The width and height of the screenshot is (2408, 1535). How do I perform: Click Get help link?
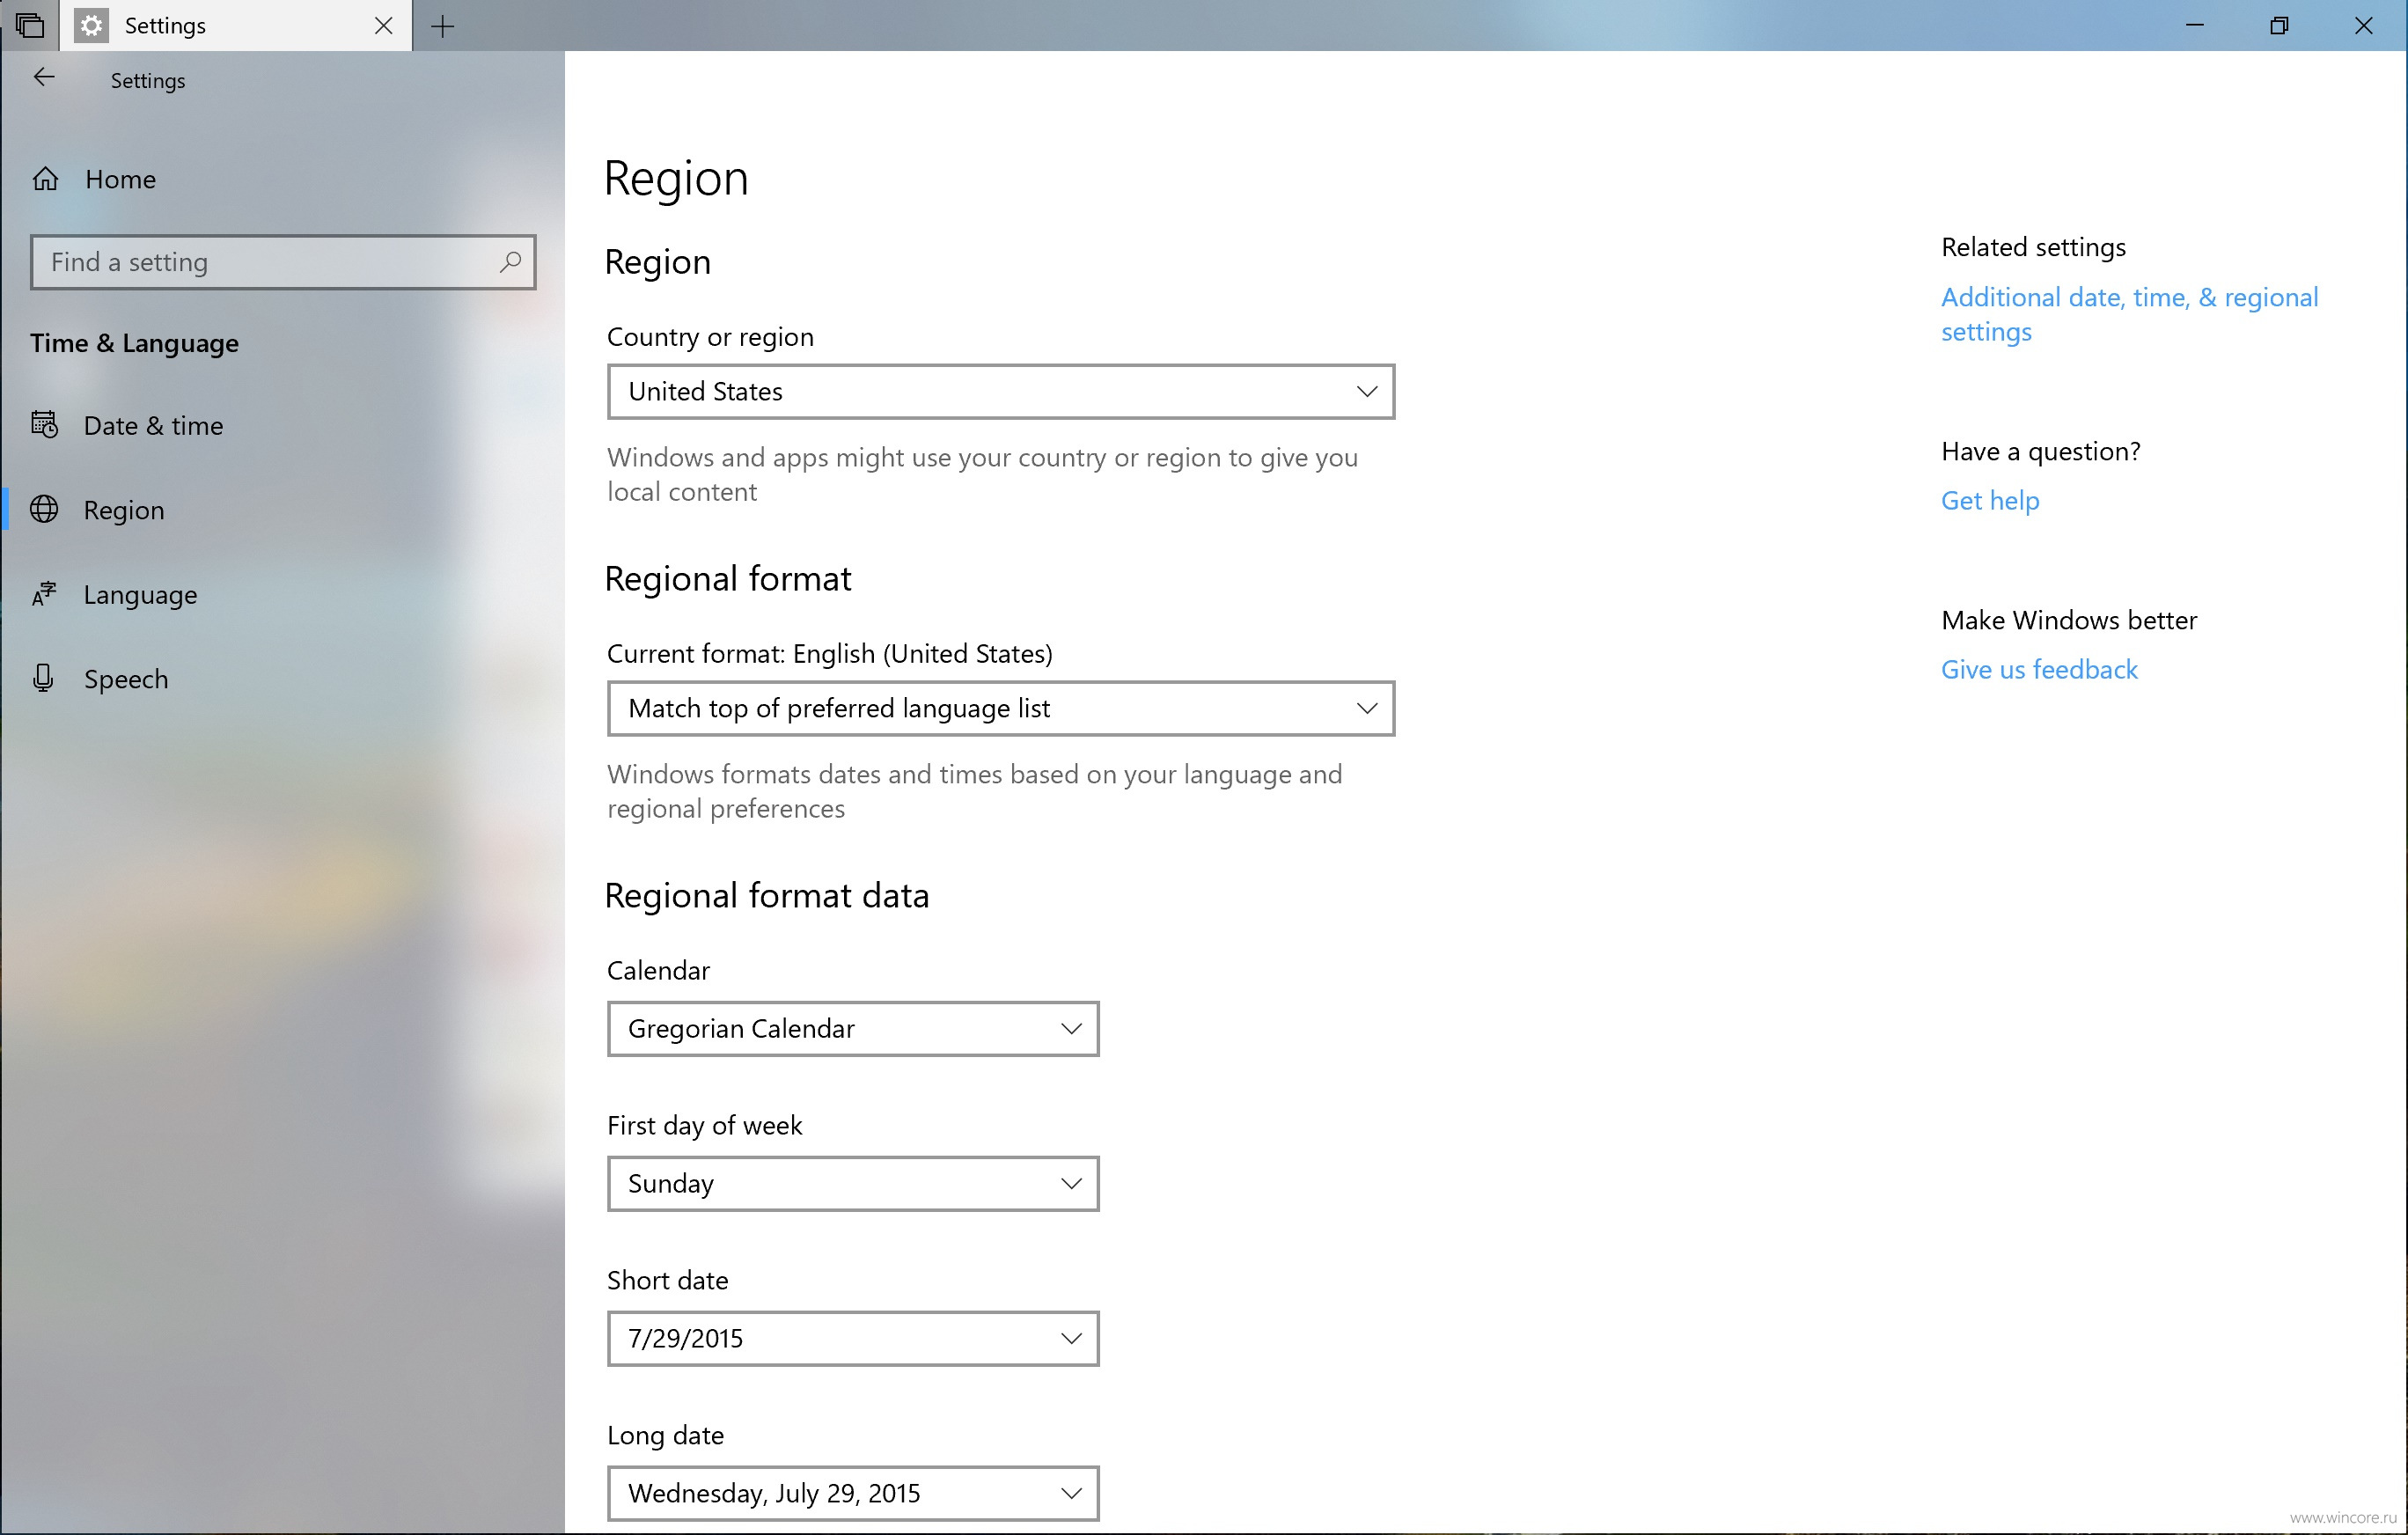point(1988,500)
